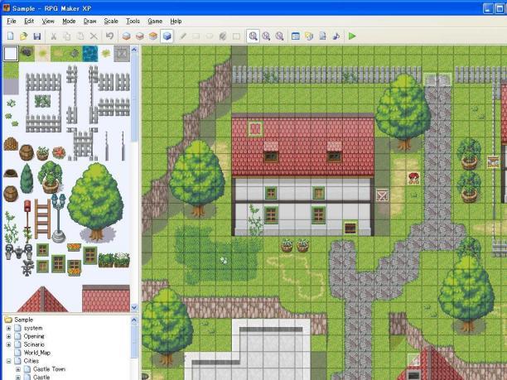The height and width of the screenshot is (380, 507).
Task: Open the Sound Test music note icon
Action: 336,36
